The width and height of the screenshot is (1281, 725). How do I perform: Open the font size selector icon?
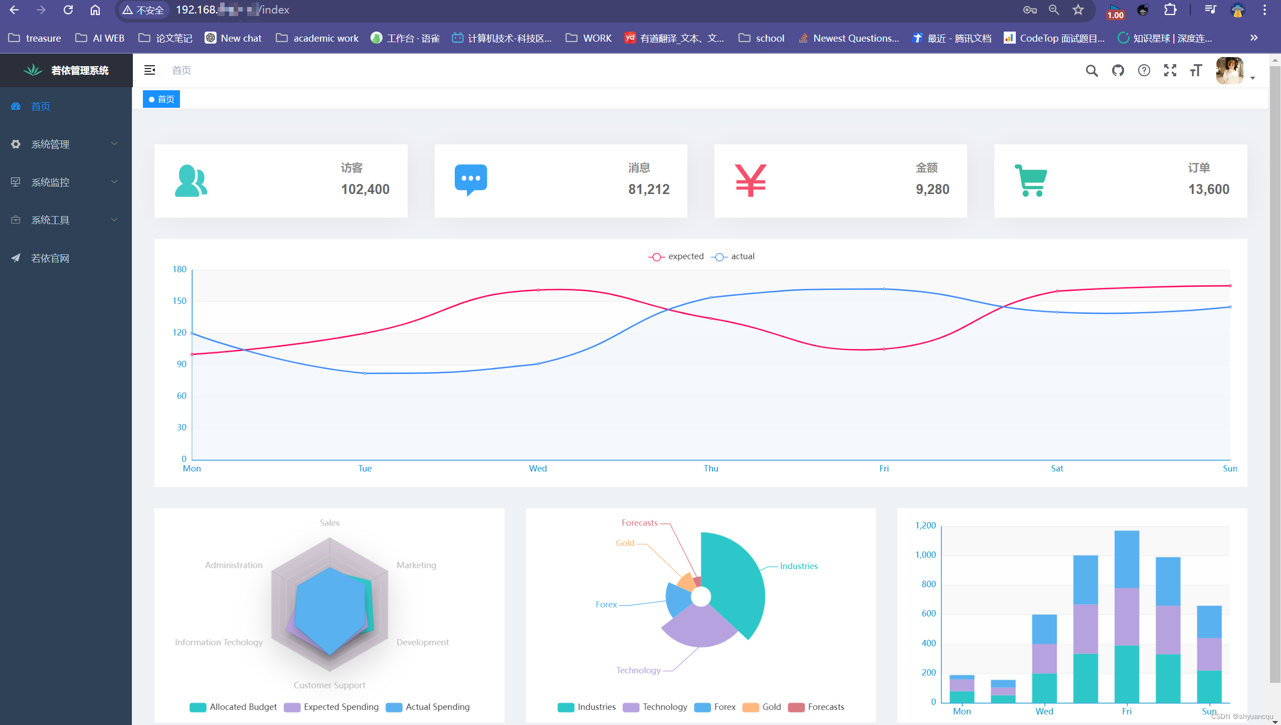(x=1196, y=71)
